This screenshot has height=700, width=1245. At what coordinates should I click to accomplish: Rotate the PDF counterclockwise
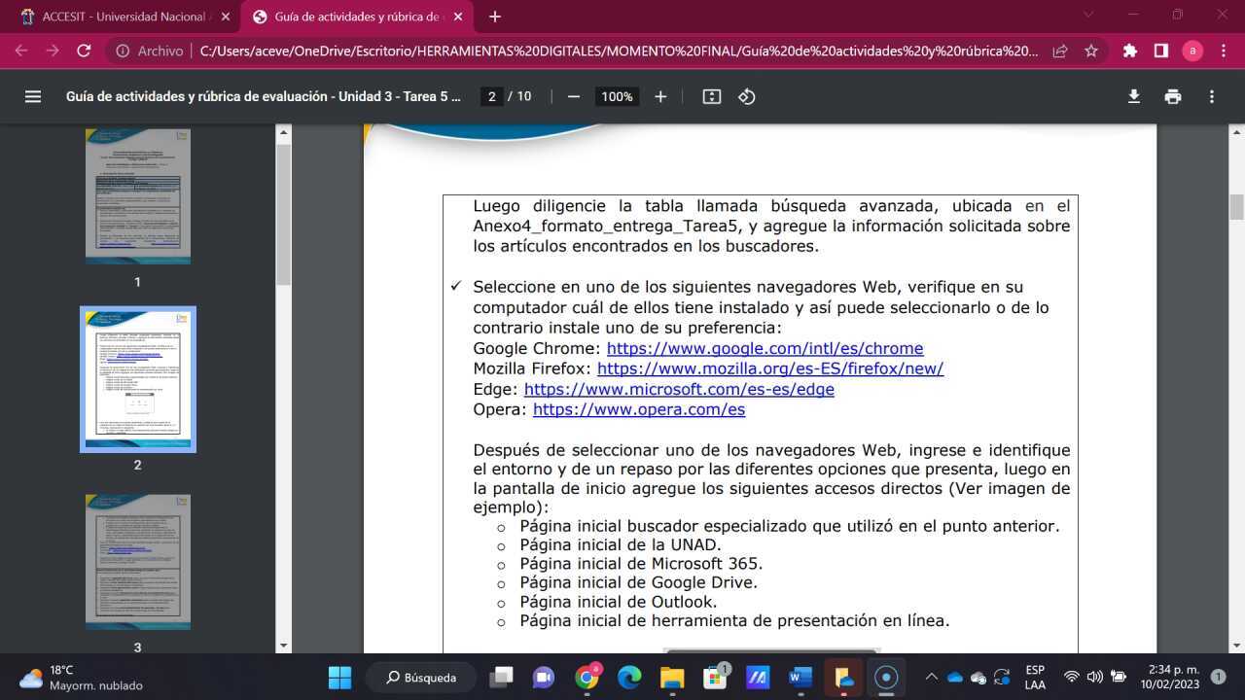[746, 96]
